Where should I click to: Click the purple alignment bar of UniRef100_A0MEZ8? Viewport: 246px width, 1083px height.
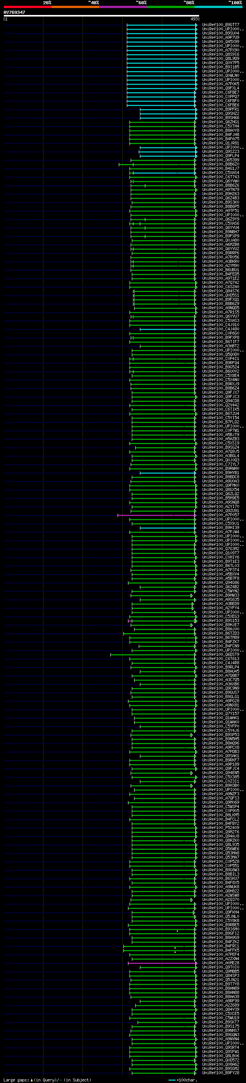[162, 963]
